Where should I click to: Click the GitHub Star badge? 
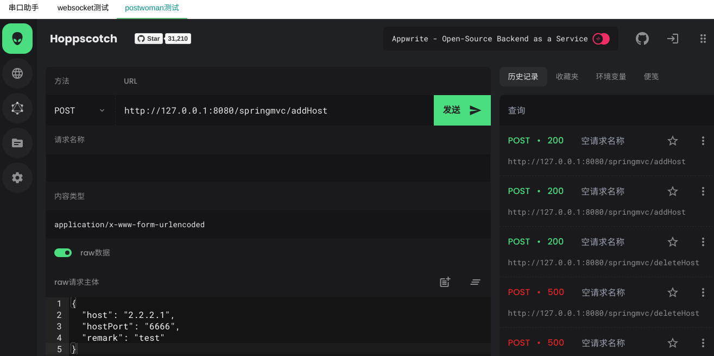pyautogui.click(x=149, y=39)
